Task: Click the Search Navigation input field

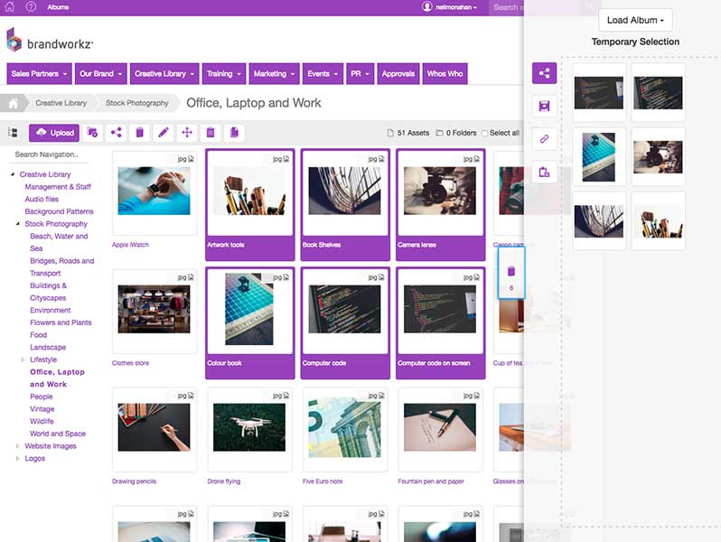Action: (54, 154)
